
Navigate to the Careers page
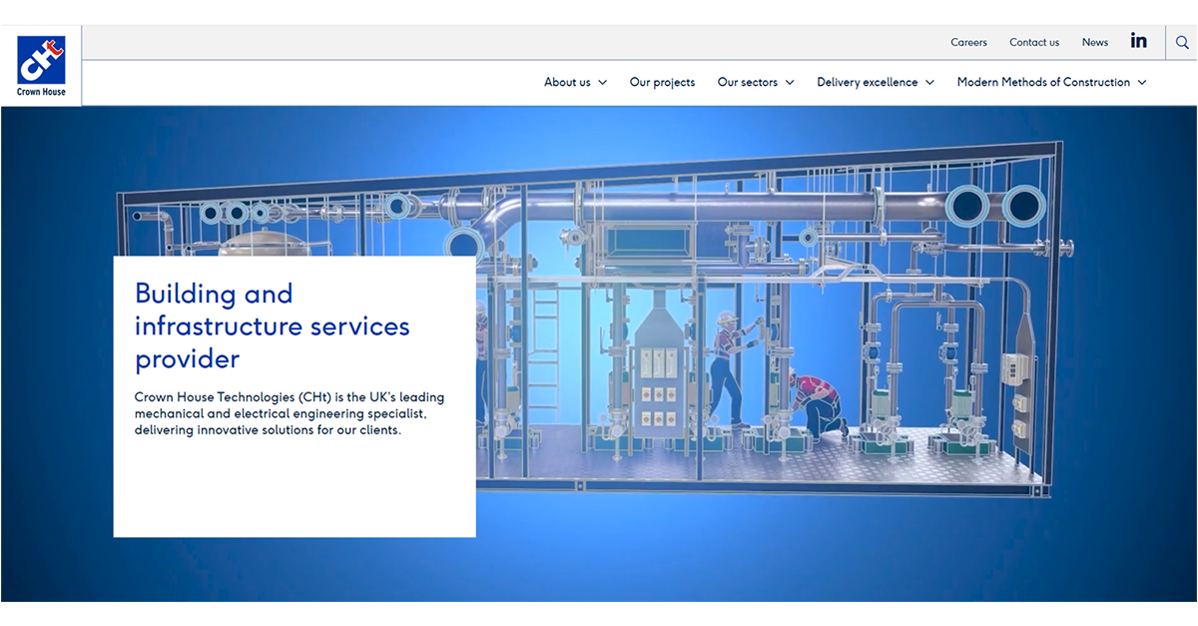[x=968, y=42]
